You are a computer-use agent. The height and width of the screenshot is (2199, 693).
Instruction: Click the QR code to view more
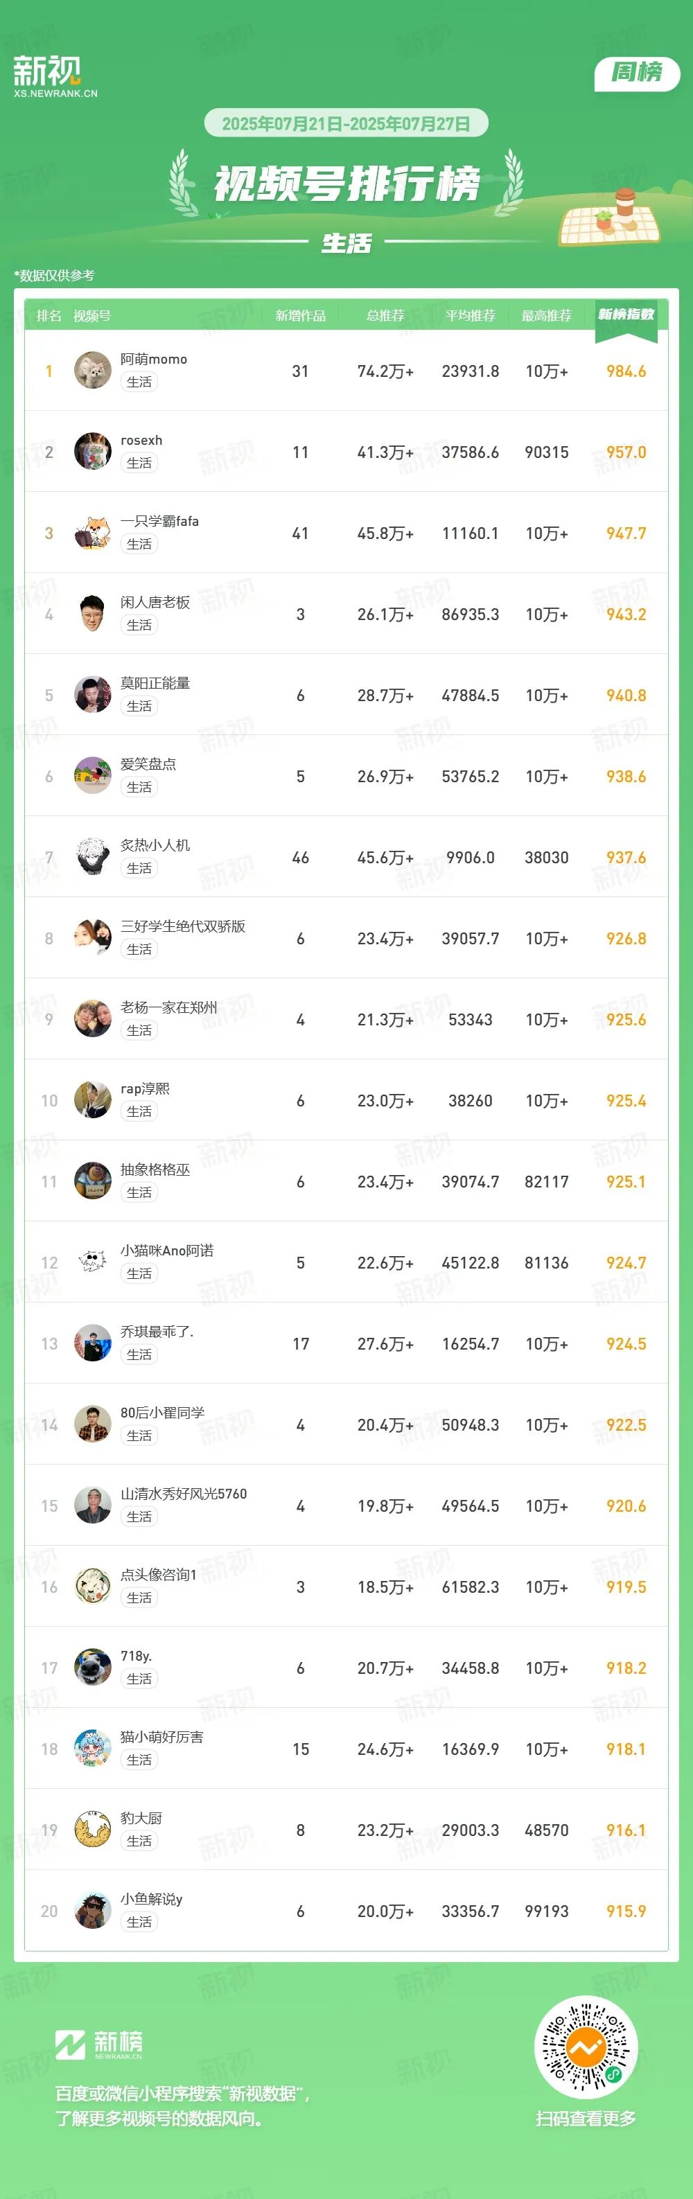coord(586,2047)
